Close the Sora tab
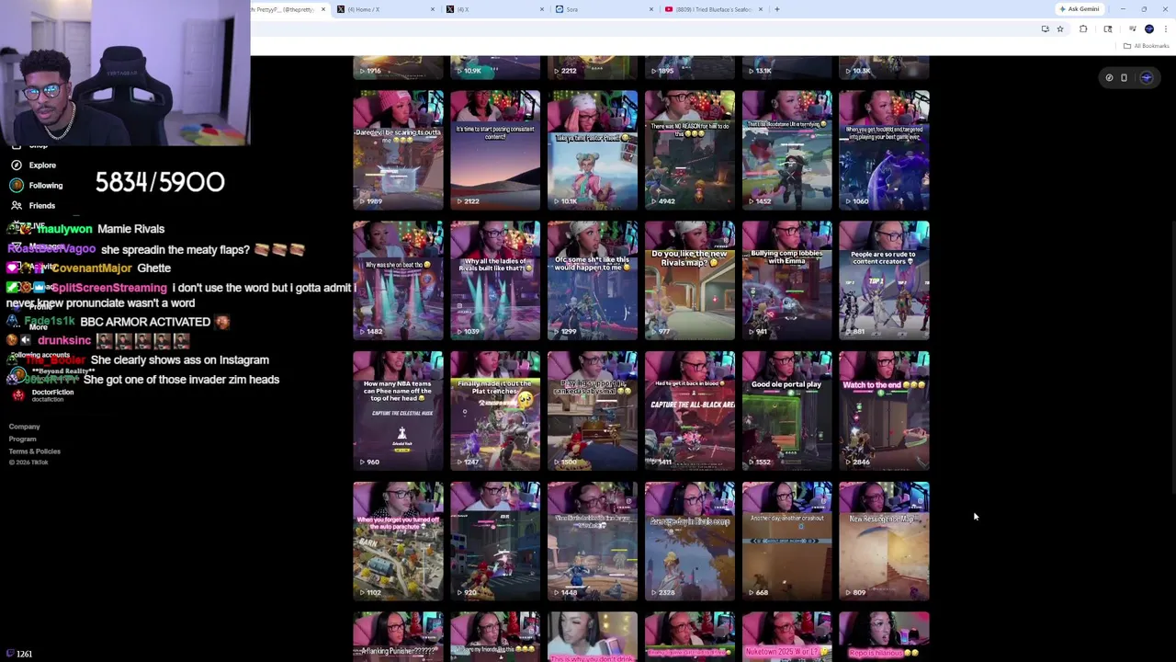Screen dimensions: 1176x662 (x=651, y=9)
